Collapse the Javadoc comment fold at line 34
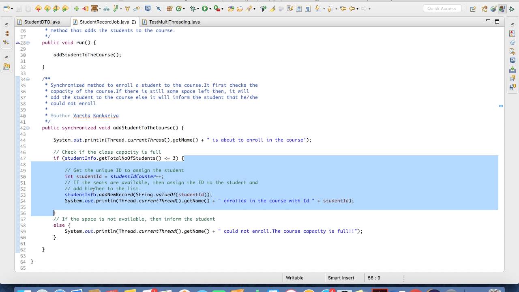519x292 pixels. pos(28,79)
